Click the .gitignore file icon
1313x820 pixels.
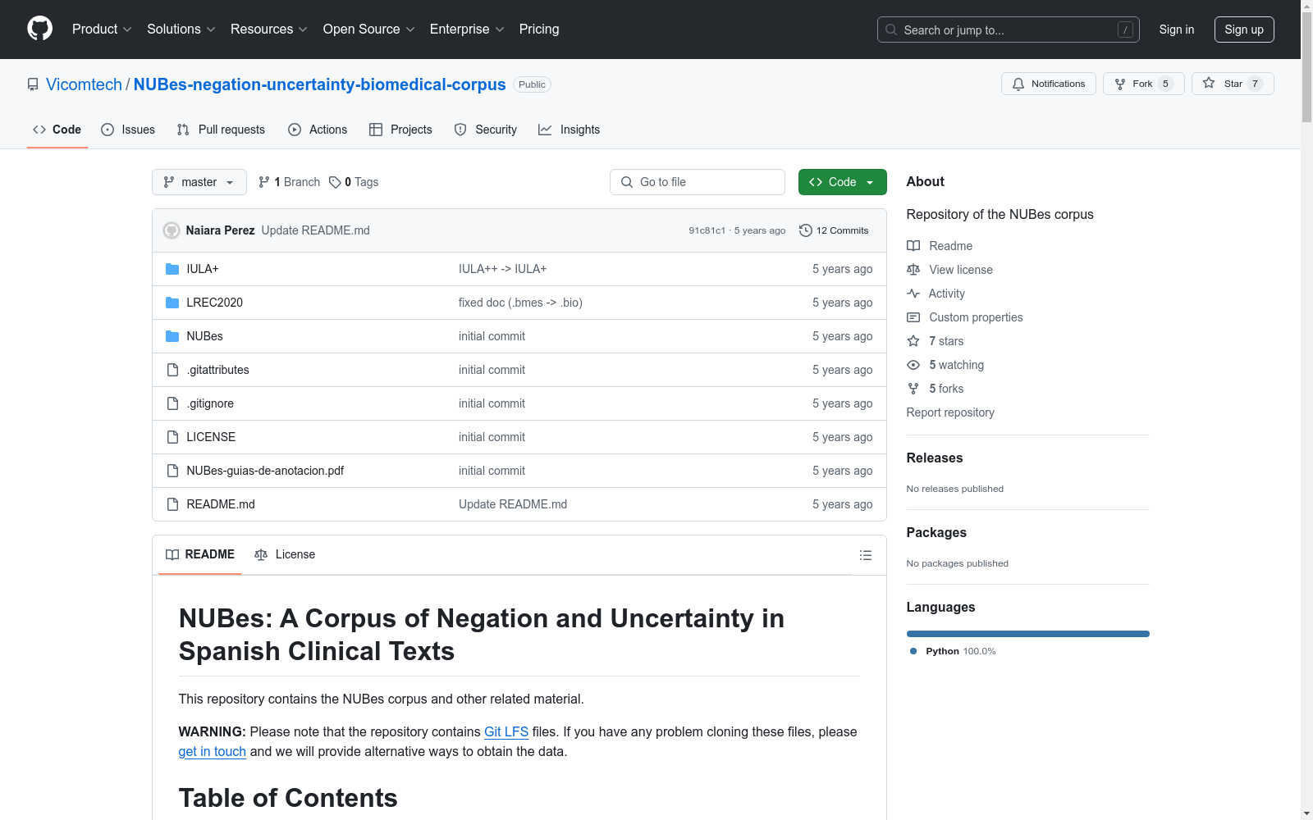pyautogui.click(x=172, y=403)
